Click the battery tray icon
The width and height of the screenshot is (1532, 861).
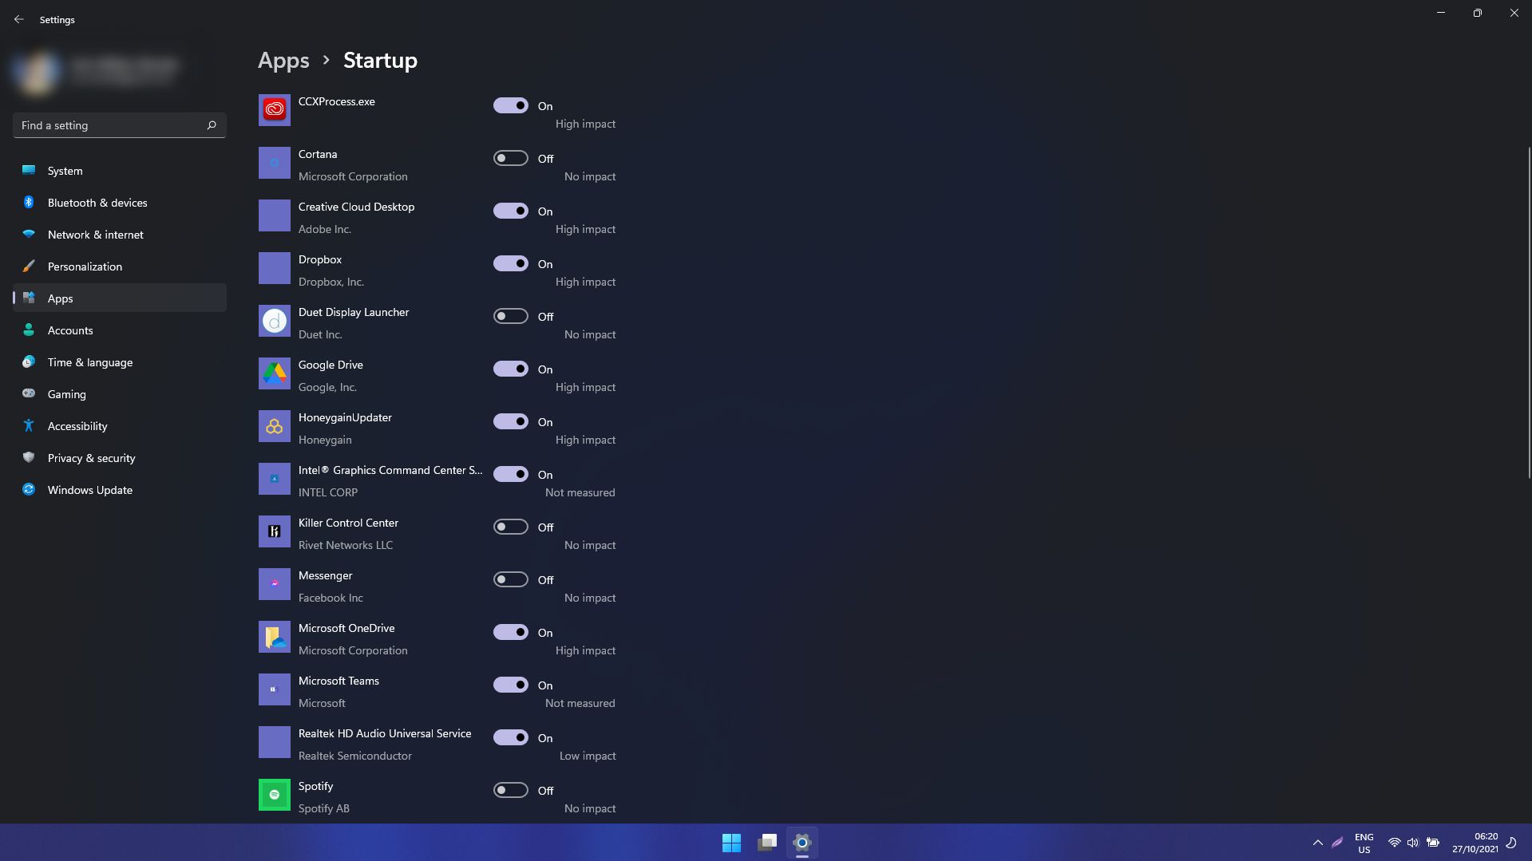pos(1433,843)
